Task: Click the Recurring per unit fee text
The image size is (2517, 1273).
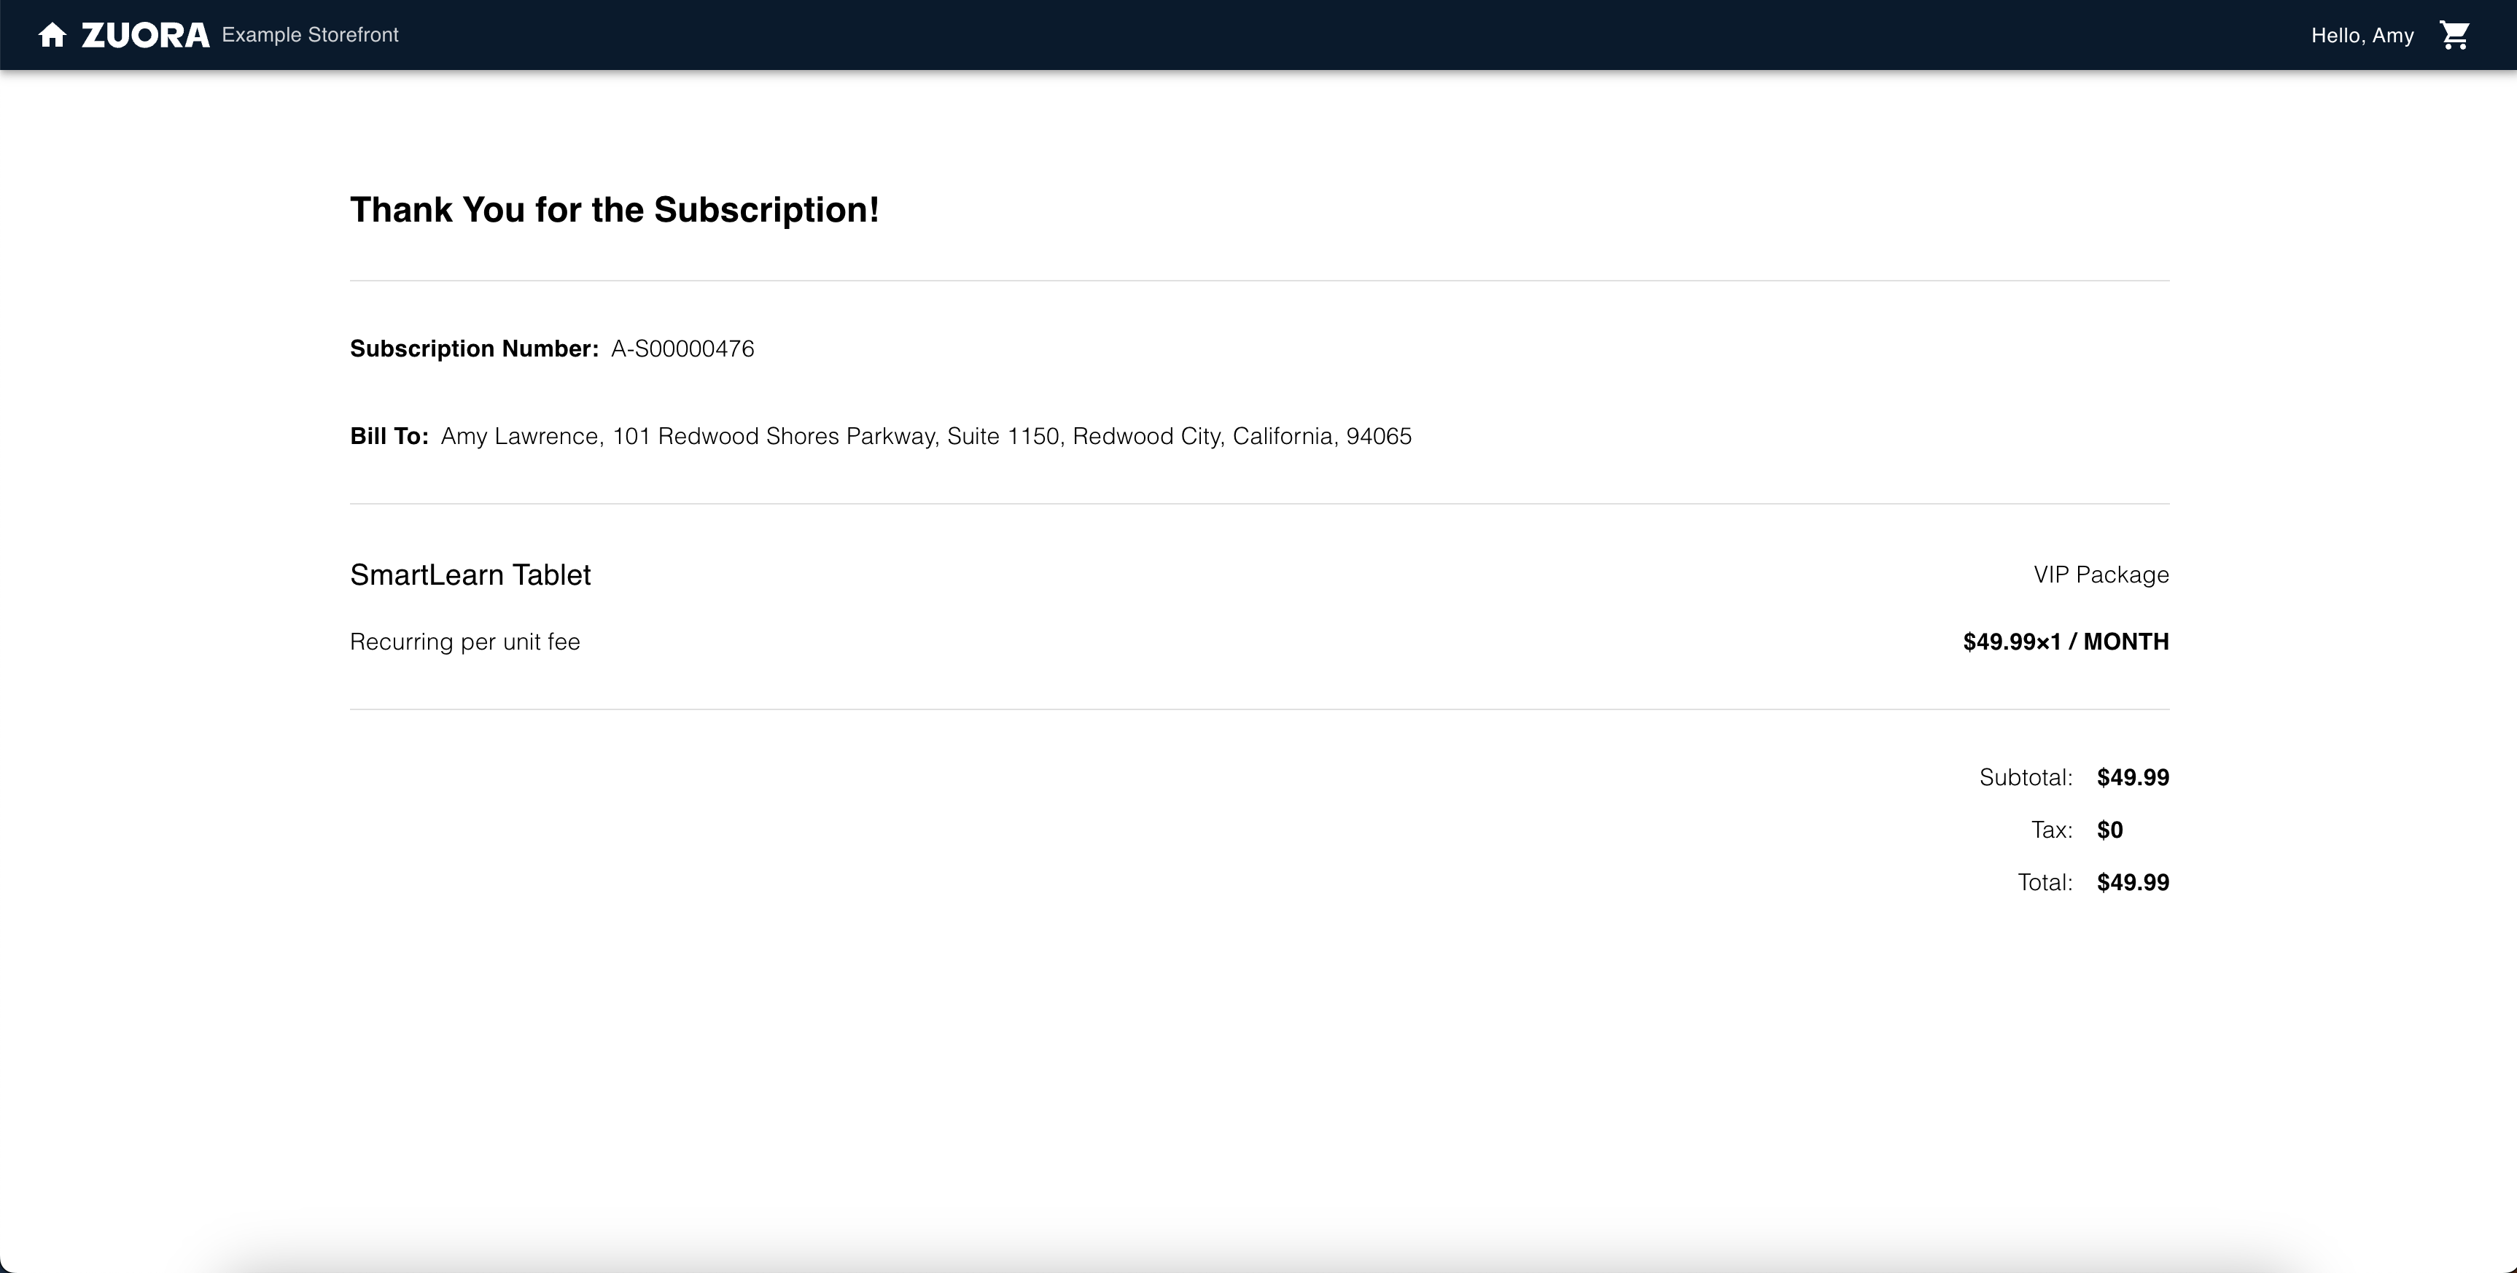Action: coord(465,642)
